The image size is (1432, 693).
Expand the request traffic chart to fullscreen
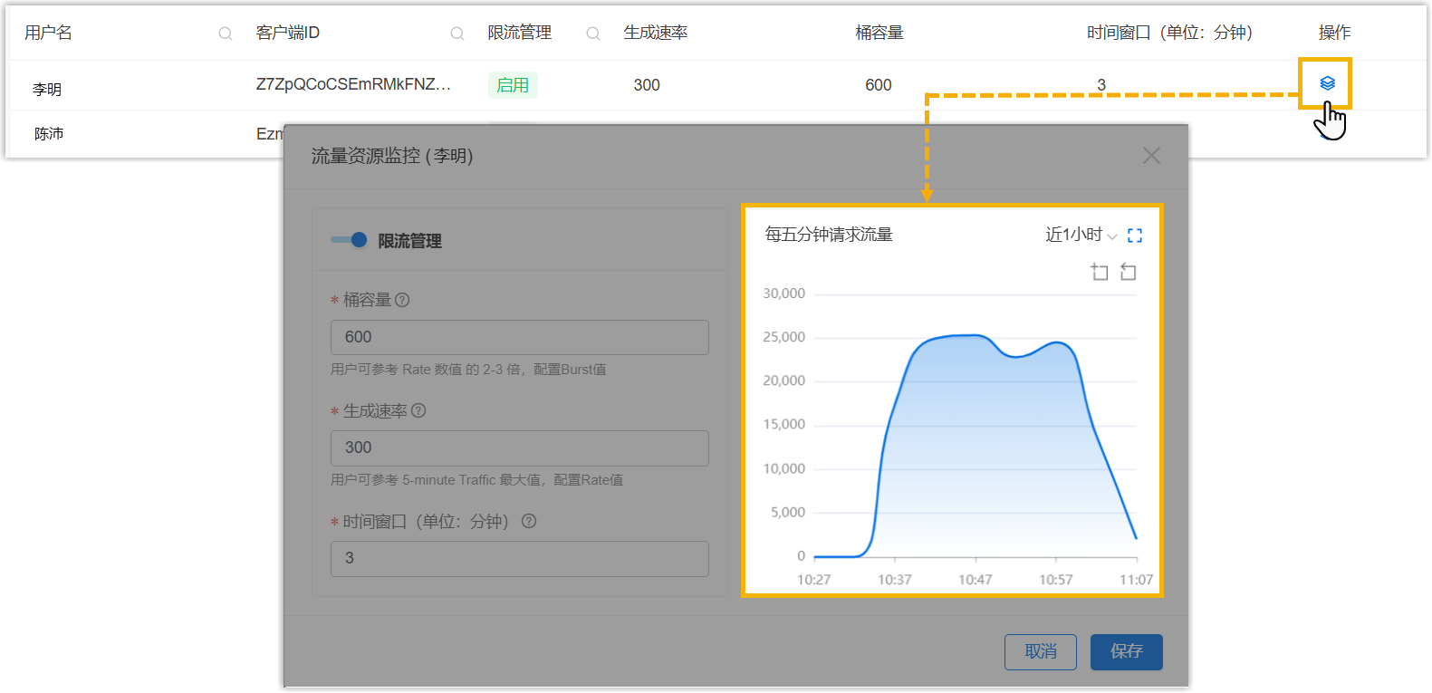[x=1135, y=236]
